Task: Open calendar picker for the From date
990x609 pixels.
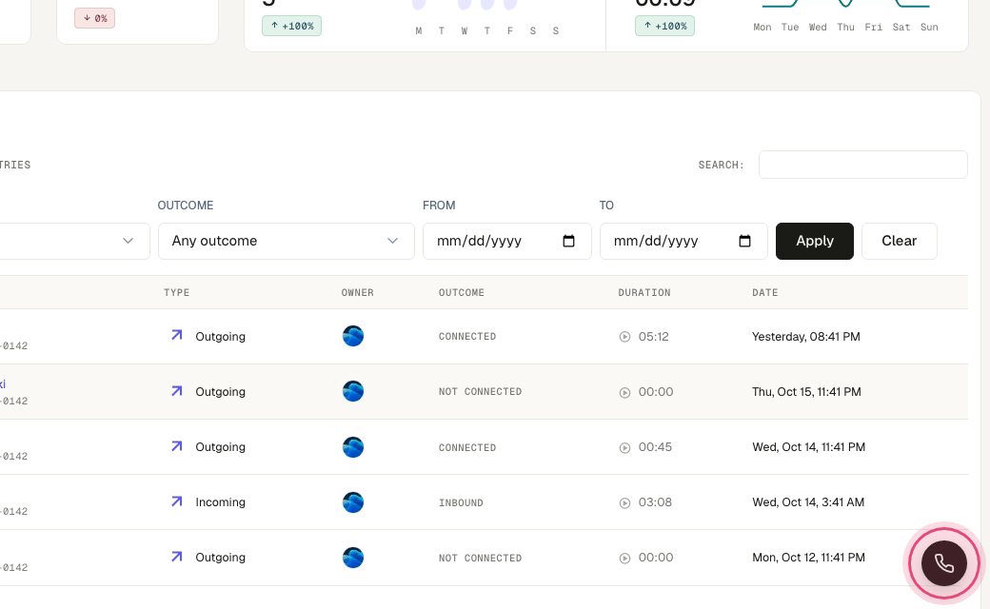Action: click(x=568, y=241)
